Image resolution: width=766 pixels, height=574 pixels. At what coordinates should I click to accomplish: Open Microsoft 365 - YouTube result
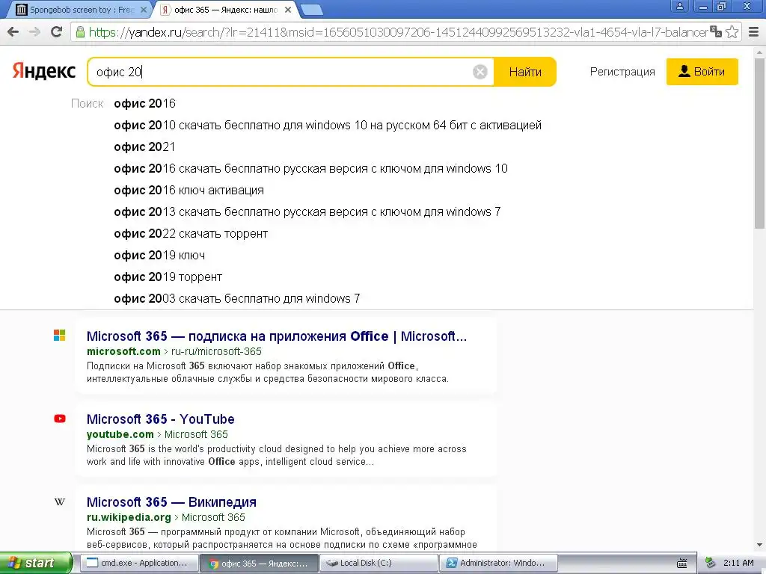160,419
